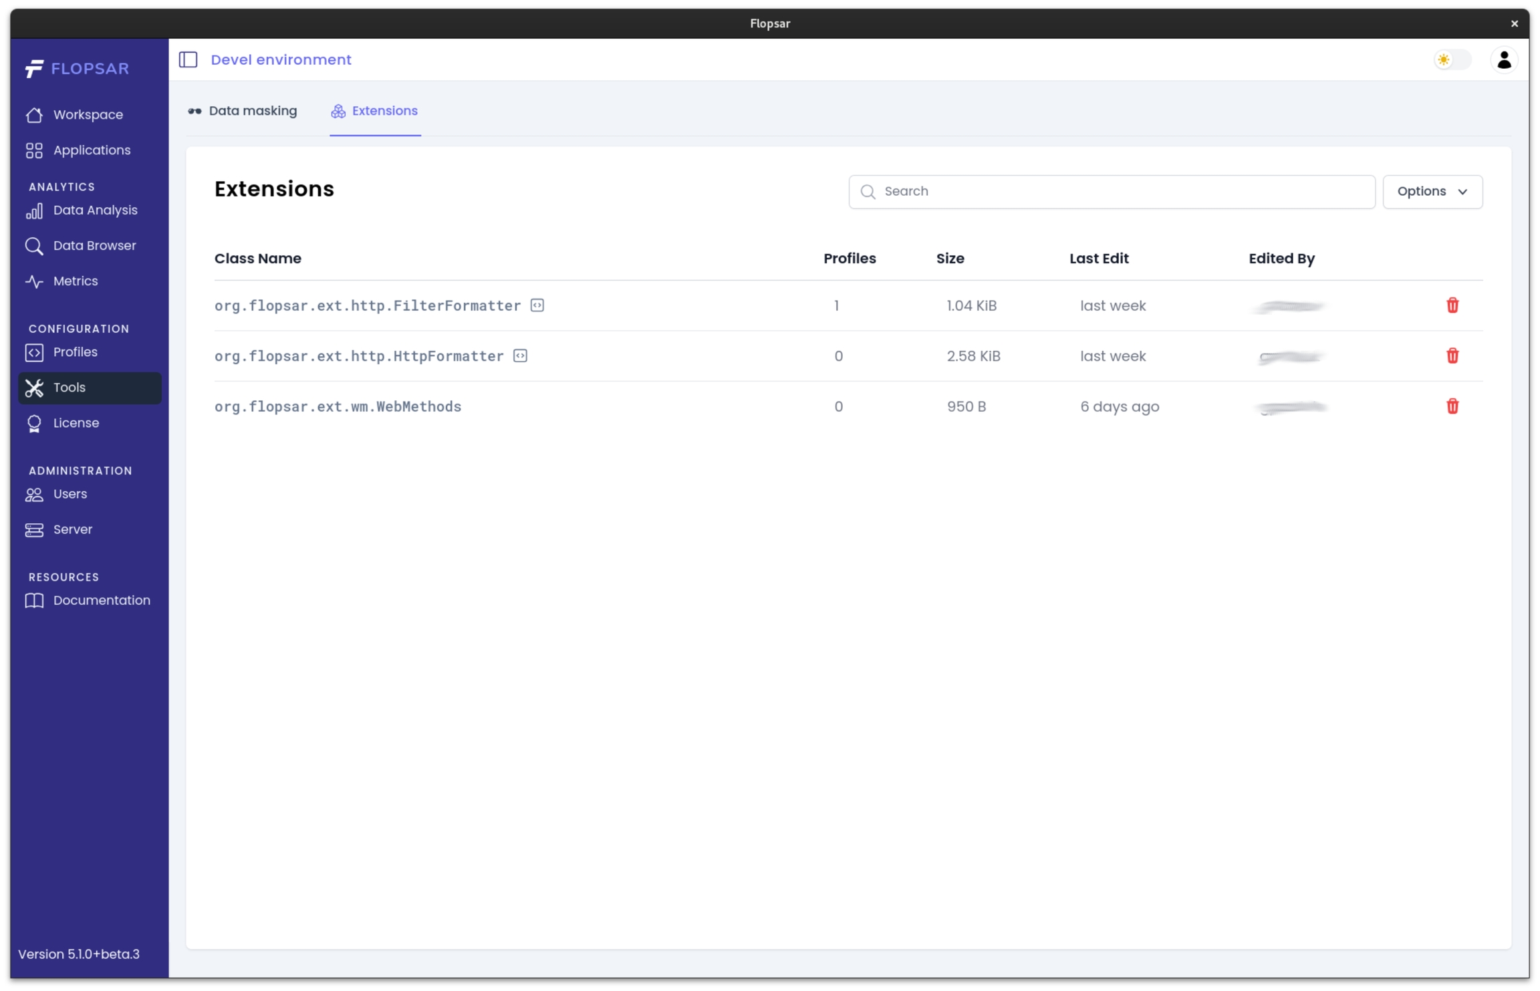This screenshot has height=991, width=1540.
Task: Open the License page
Action: 76,423
